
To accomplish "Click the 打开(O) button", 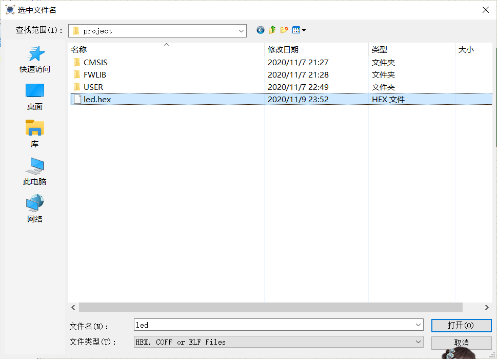I will [461, 325].
